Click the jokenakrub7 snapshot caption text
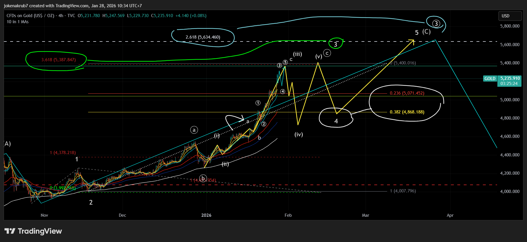 click(x=73, y=6)
